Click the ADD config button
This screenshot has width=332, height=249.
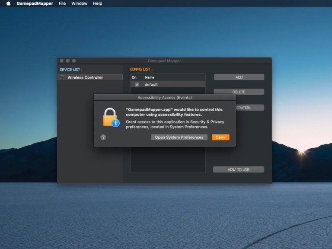click(x=239, y=77)
